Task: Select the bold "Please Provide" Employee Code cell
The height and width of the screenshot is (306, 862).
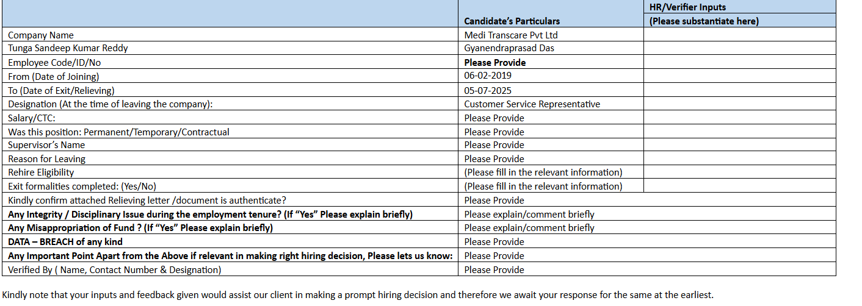Action: (x=494, y=62)
